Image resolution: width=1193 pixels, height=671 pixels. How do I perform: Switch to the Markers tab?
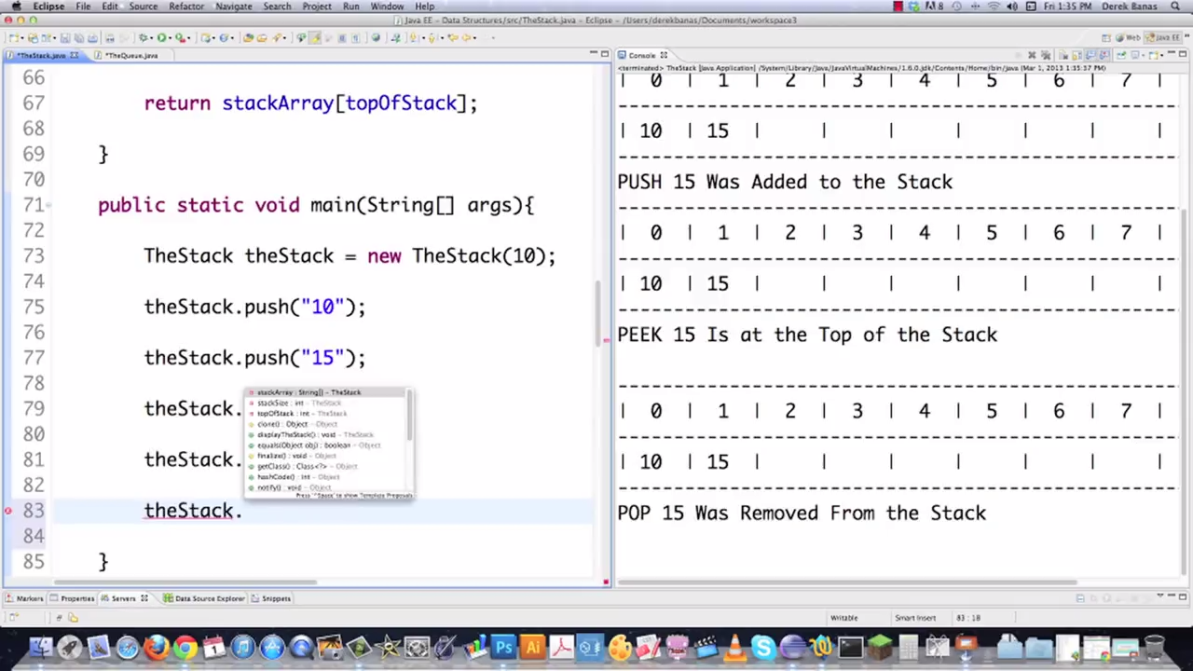tap(24, 598)
